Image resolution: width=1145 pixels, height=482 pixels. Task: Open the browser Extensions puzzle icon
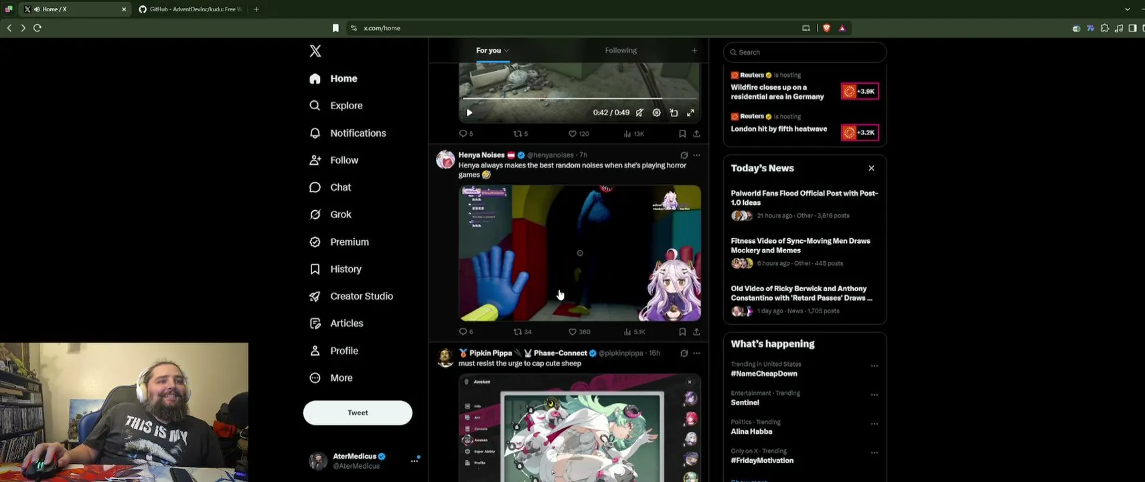coord(1105,28)
